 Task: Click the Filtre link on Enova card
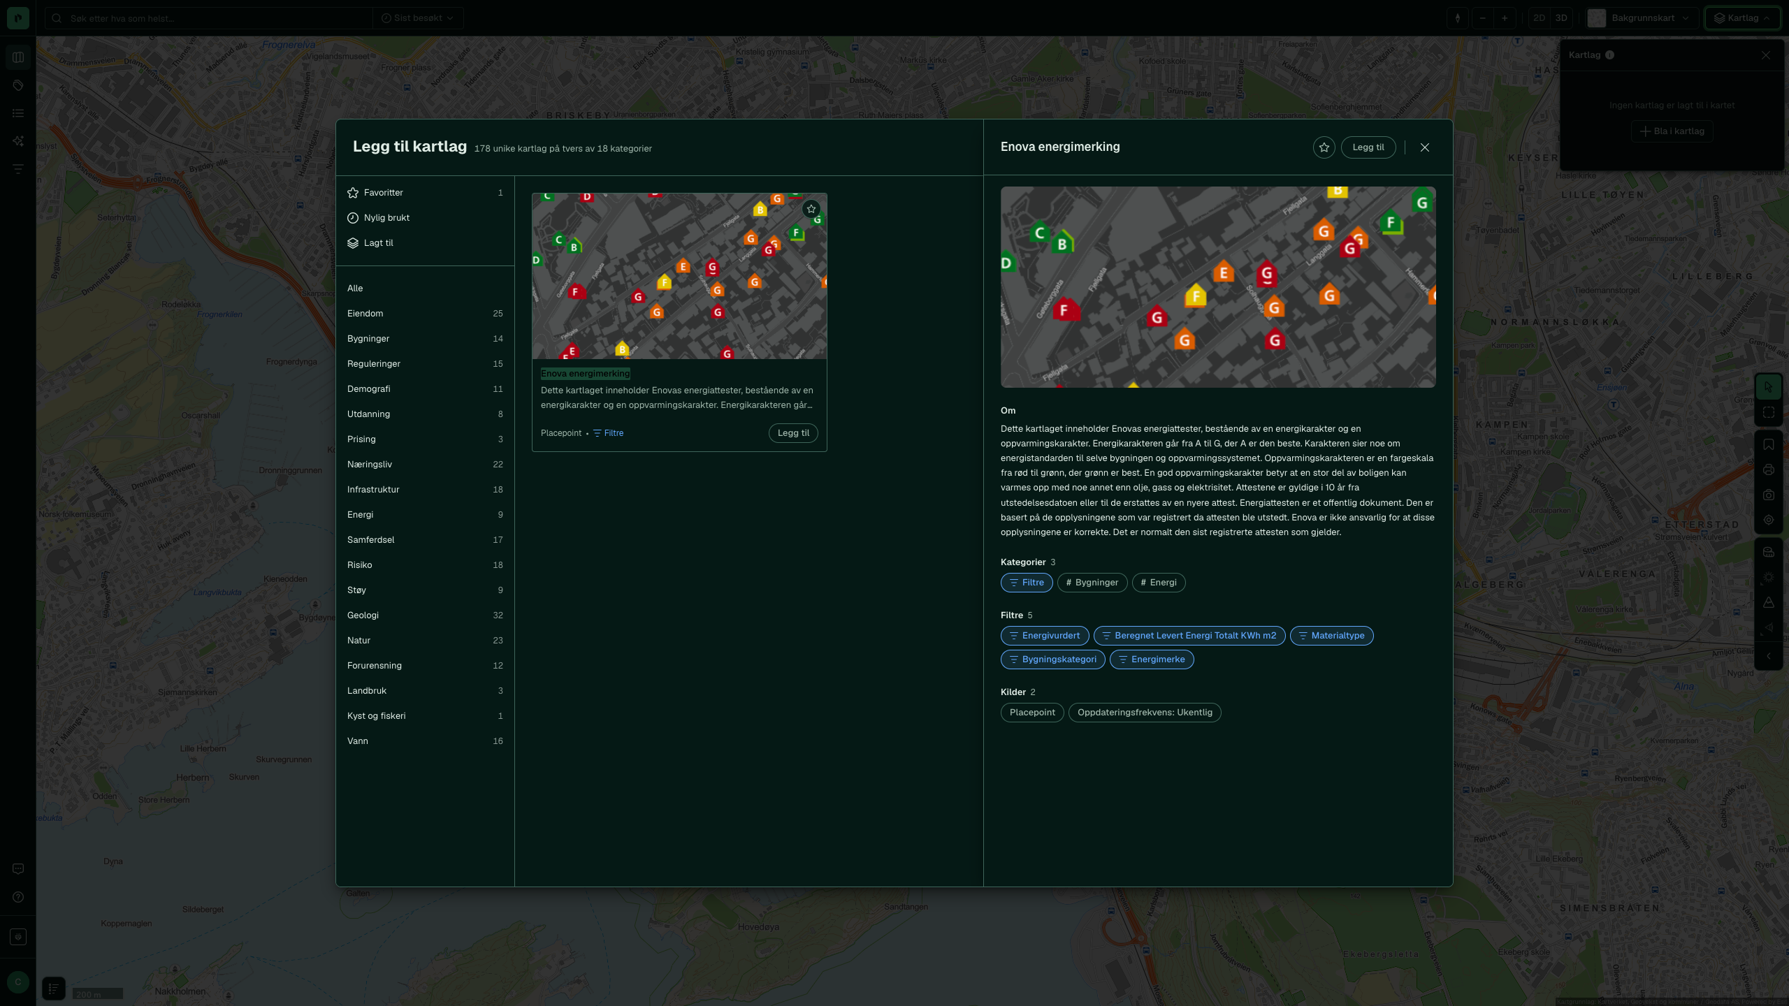click(608, 433)
